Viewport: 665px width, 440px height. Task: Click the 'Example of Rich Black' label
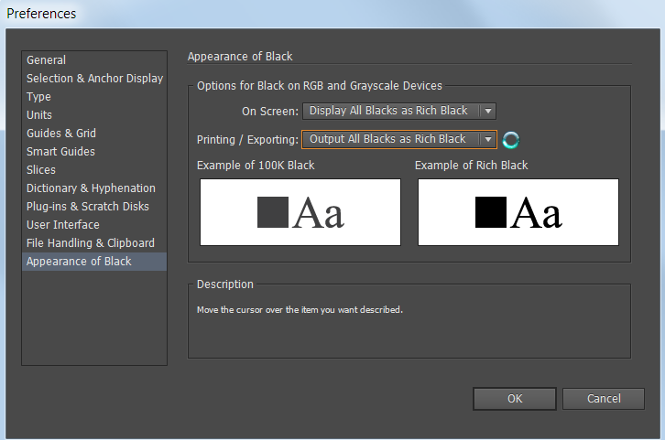[x=471, y=166]
